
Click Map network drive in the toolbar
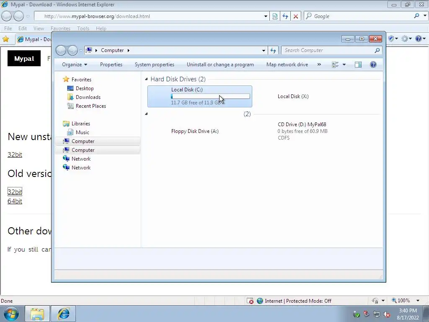tap(287, 65)
